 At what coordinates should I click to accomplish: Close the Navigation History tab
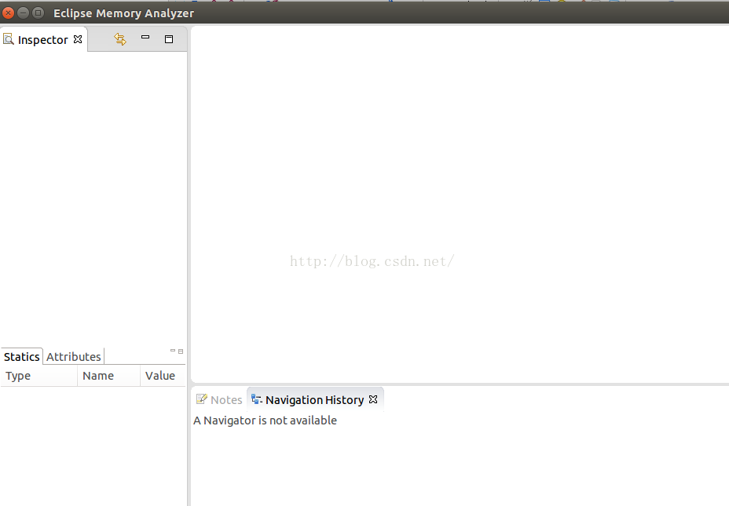click(x=373, y=399)
